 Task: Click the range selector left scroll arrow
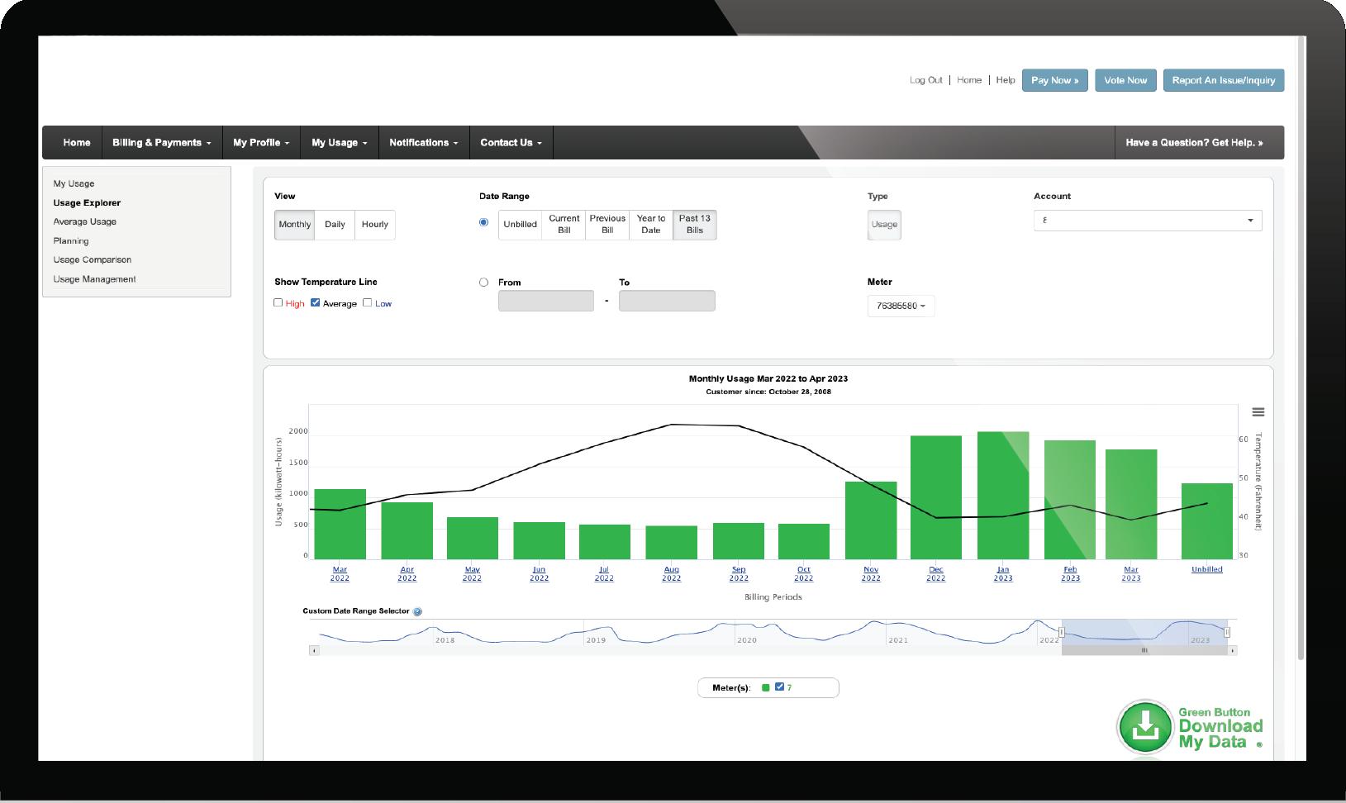pos(313,651)
